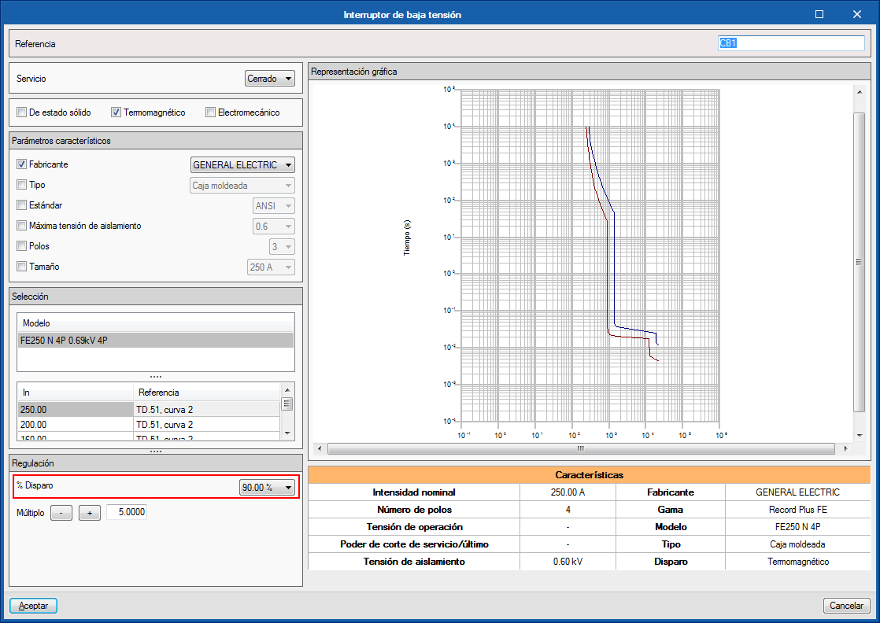Click the Representación gráfica panel header
This screenshot has width=880, height=623.
point(590,72)
